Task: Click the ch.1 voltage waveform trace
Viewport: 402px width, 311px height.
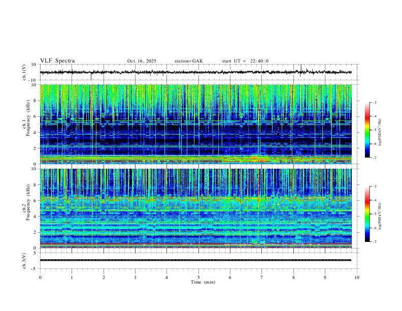Action: coord(195,72)
